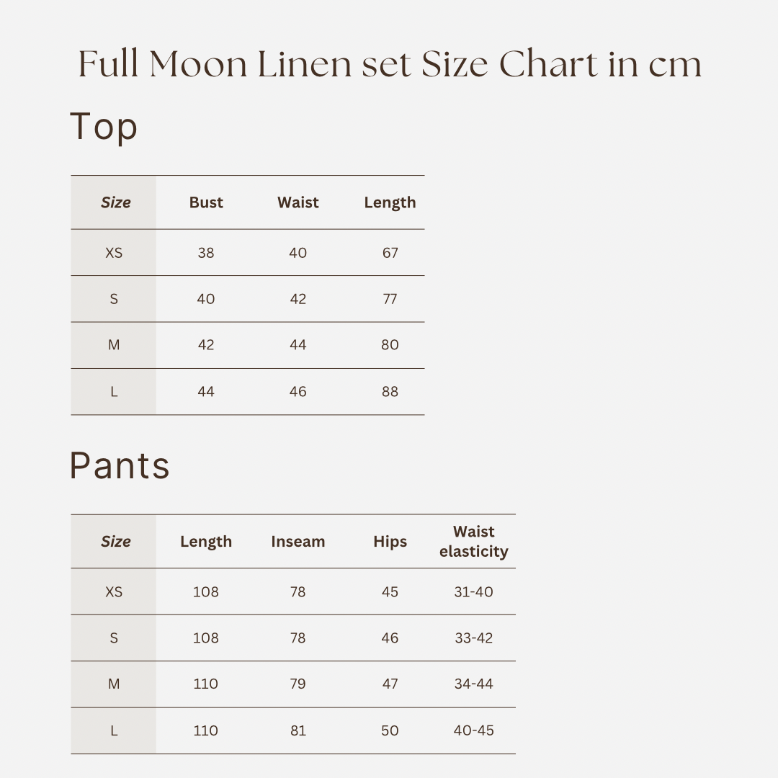Image resolution: width=778 pixels, height=778 pixels.
Task: Select the Waist column header in Top table
Action: 298,202
